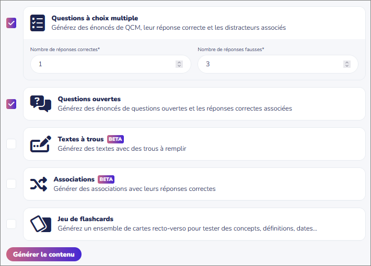Focus the Nombre de réponses correctes field

coord(110,64)
